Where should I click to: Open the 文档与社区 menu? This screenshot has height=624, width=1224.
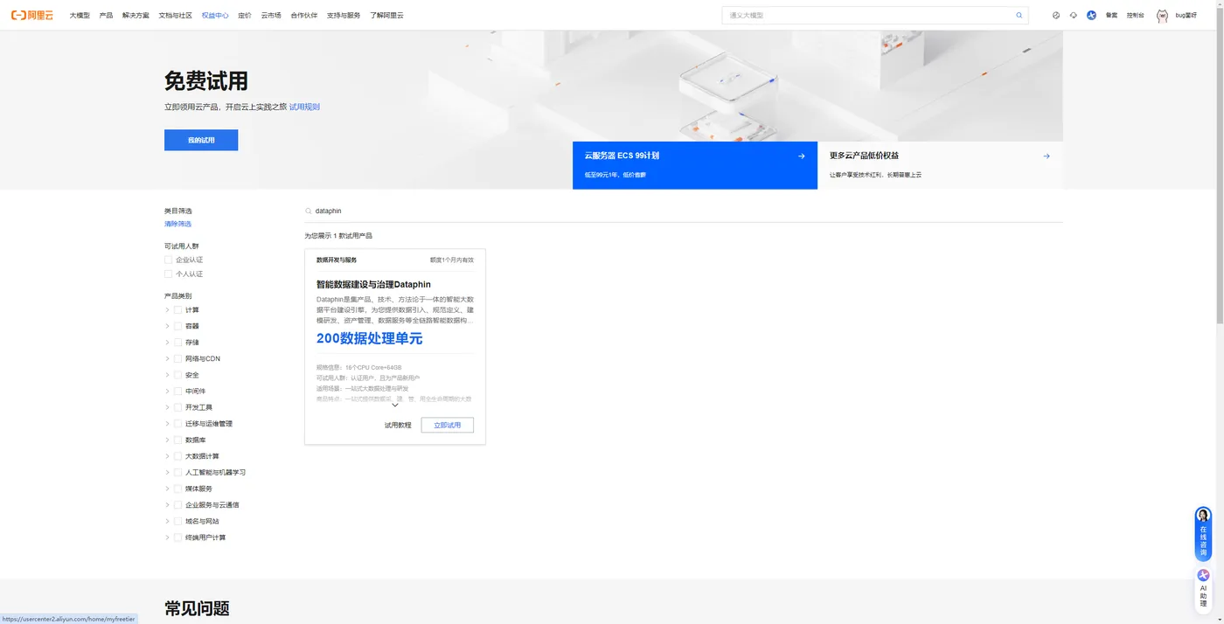coord(175,16)
